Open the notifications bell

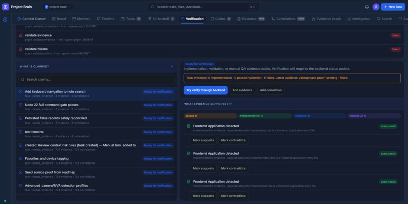click(367, 7)
